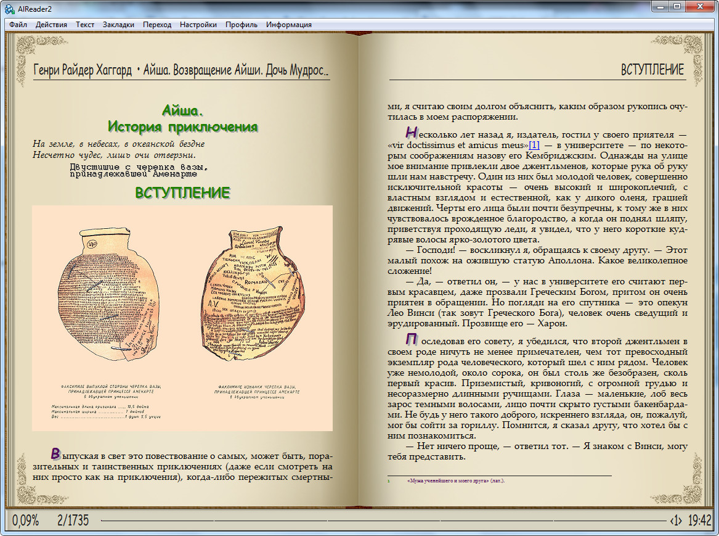Screen dimensions: 719x536
Task: Open the Информация menu
Action: pyautogui.click(x=289, y=25)
